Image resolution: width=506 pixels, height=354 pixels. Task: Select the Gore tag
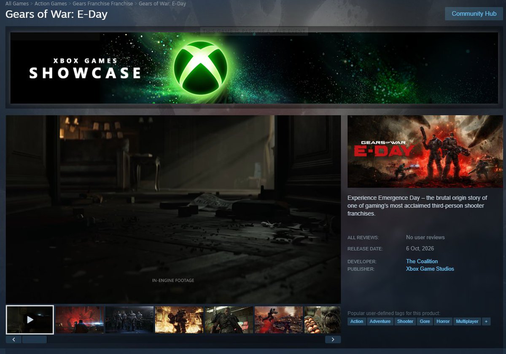[425, 321]
